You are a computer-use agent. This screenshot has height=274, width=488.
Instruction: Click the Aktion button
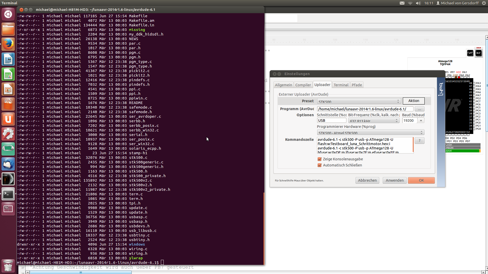coord(414,101)
